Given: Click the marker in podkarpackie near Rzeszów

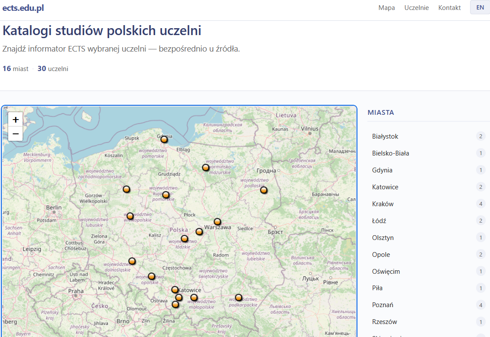Looking at the screenshot, I should tap(238, 297).
